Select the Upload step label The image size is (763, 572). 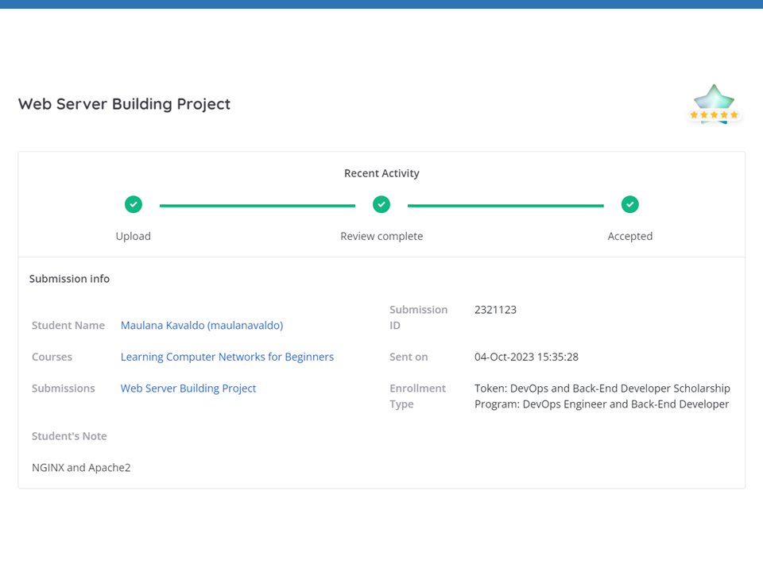(133, 236)
